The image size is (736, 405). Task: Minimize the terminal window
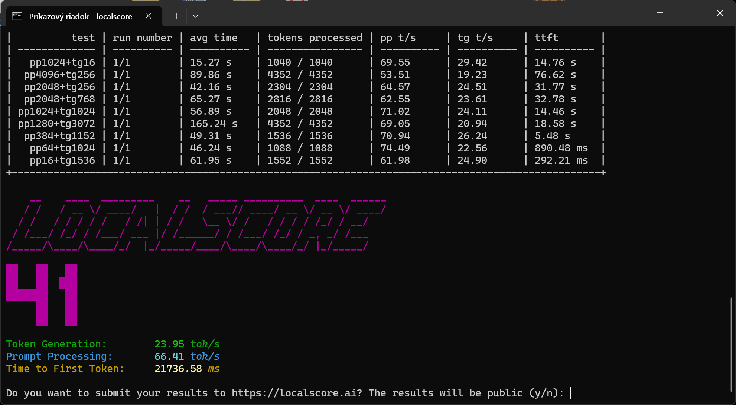[x=660, y=13]
